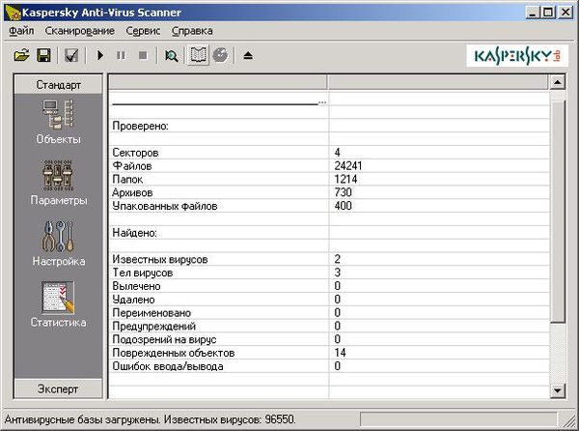The width and height of the screenshot is (579, 431).
Task: Click the value 730
Action: 343,192
